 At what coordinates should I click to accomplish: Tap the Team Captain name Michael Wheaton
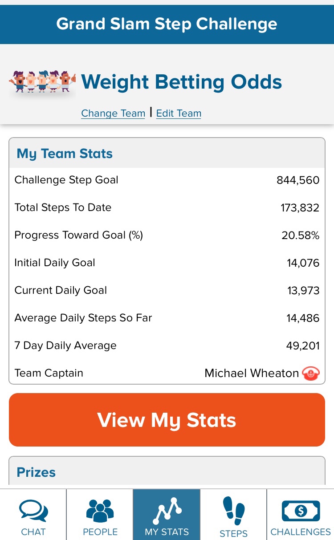click(251, 374)
